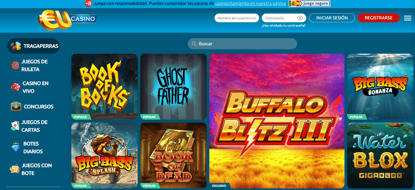Click the cherries icon beside Tragaperras
This screenshot has width=415, height=190.
[x=16, y=46]
